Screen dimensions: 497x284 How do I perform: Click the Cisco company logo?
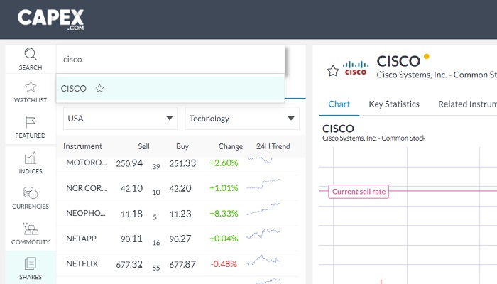pyautogui.click(x=356, y=68)
